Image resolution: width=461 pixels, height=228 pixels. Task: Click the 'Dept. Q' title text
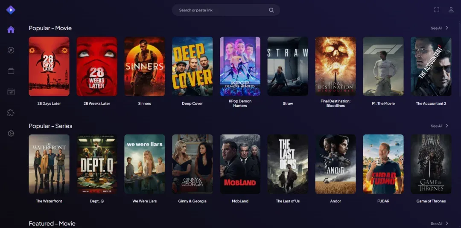click(97, 201)
